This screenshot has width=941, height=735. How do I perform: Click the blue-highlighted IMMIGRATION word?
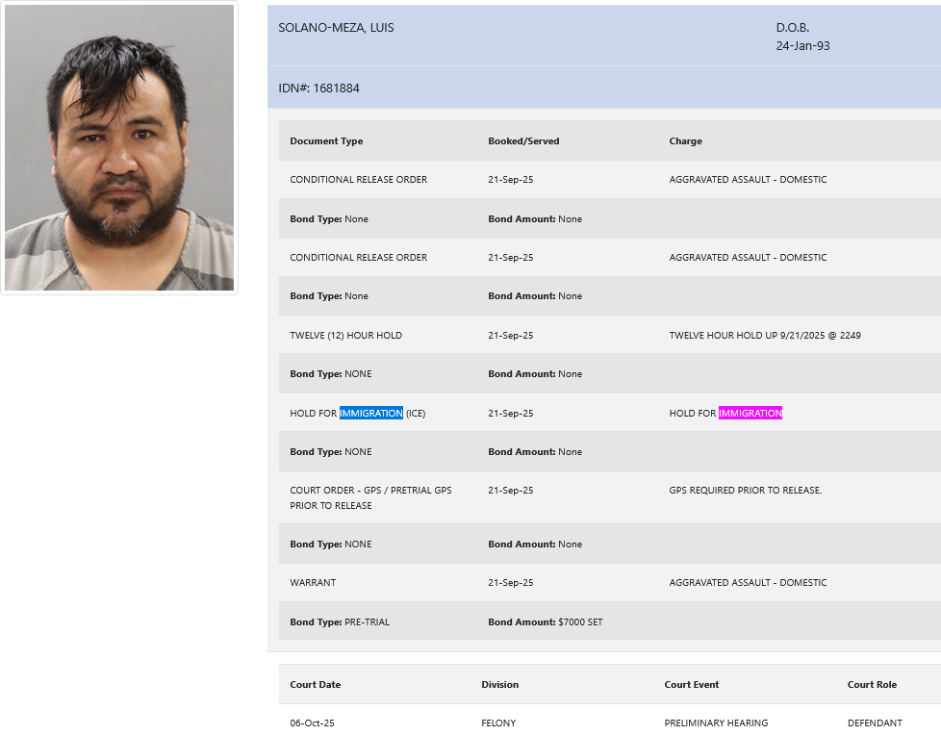(x=370, y=414)
